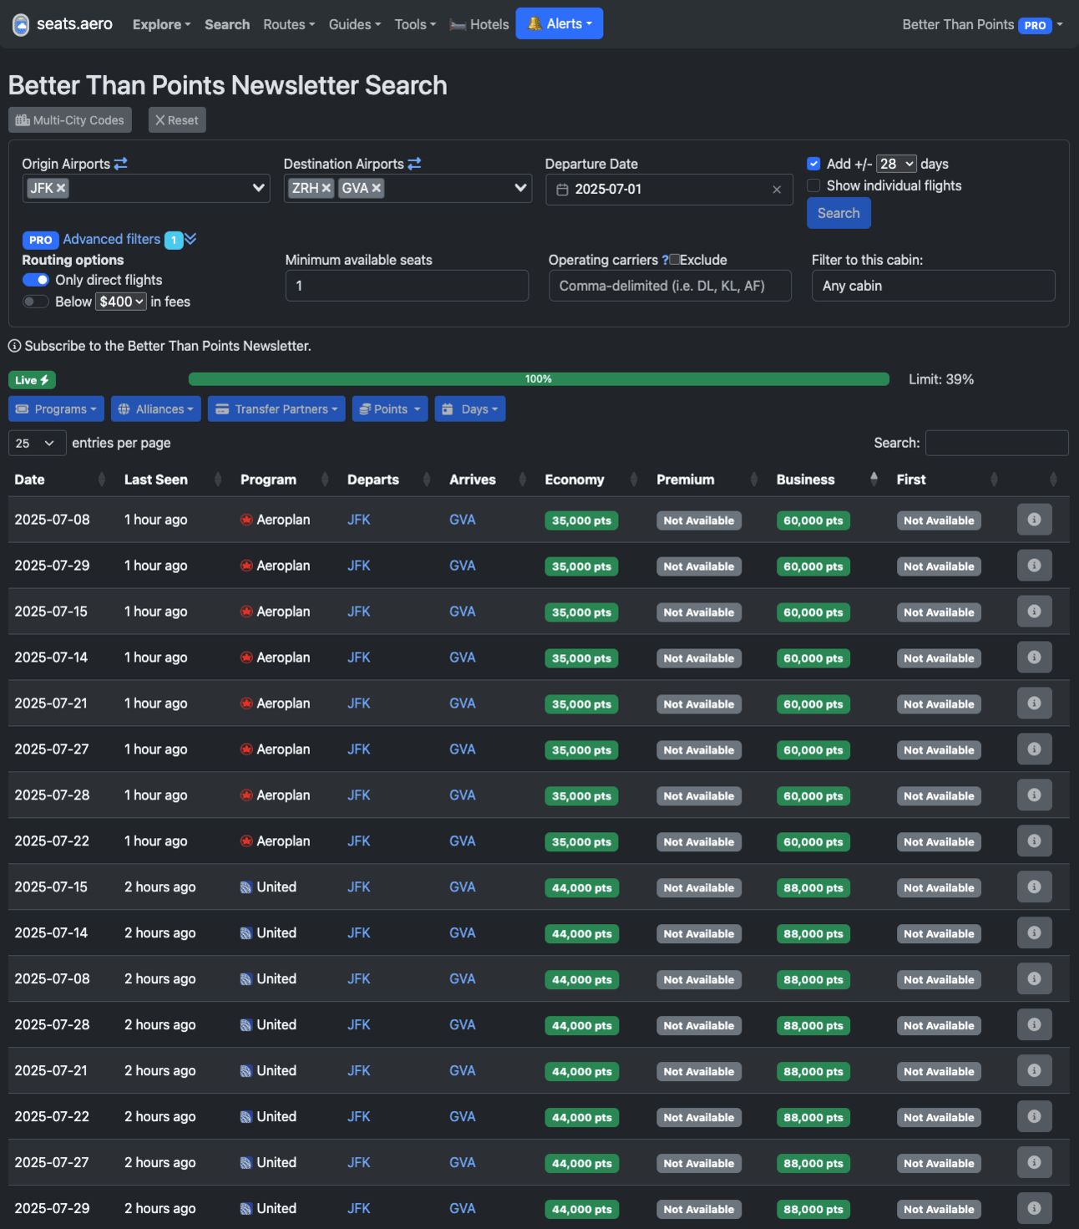Change the 28 days range dropdown
The width and height of the screenshot is (1079, 1229).
click(896, 164)
